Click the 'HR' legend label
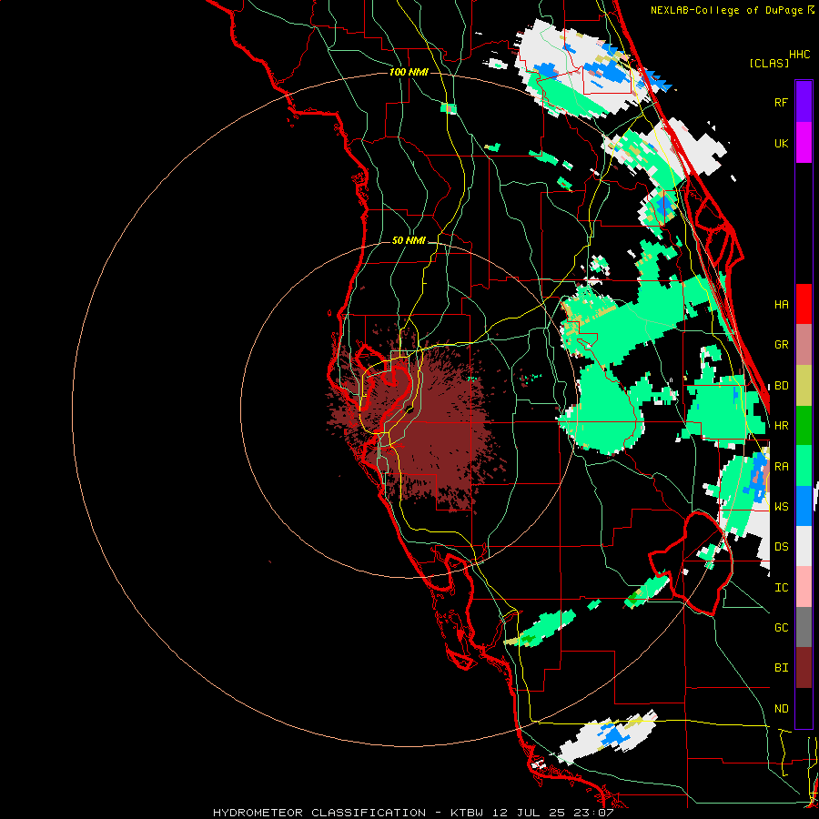The width and height of the screenshot is (819, 819). coord(781,426)
